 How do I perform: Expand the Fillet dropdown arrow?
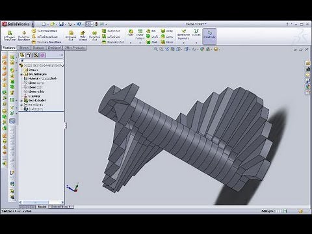[x=131, y=43]
